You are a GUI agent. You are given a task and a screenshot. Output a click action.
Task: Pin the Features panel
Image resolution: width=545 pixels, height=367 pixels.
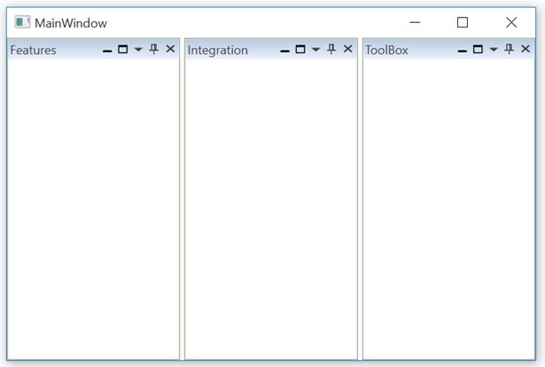[x=153, y=49]
